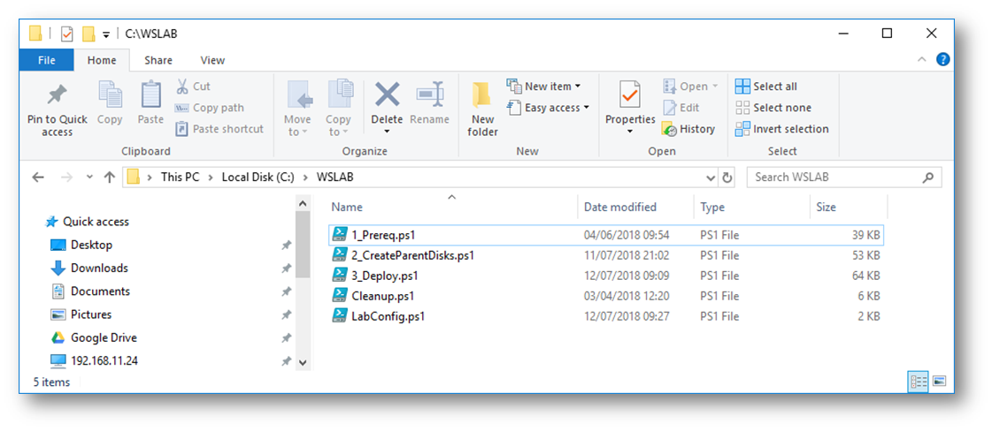Open Pictures in navigation pane

[81, 315]
